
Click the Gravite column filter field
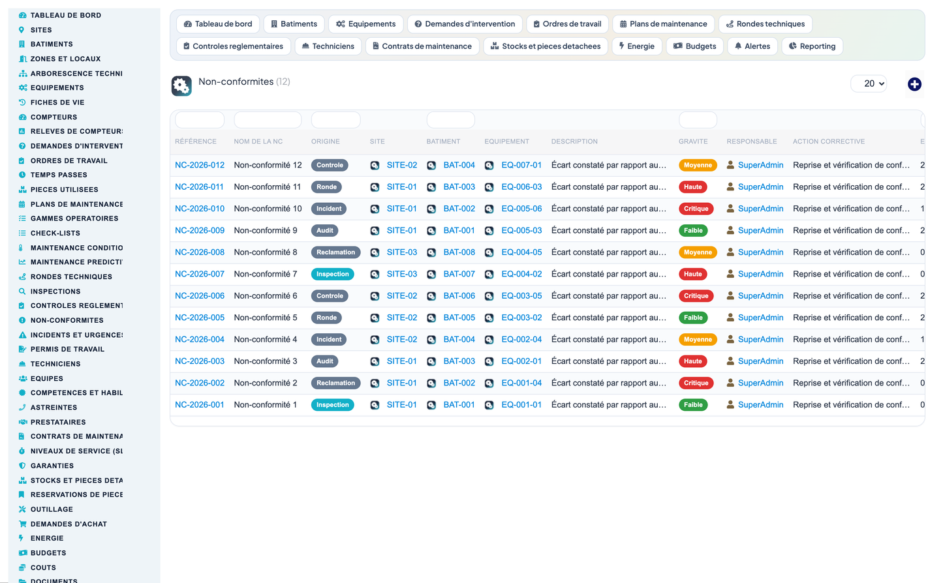tap(698, 120)
